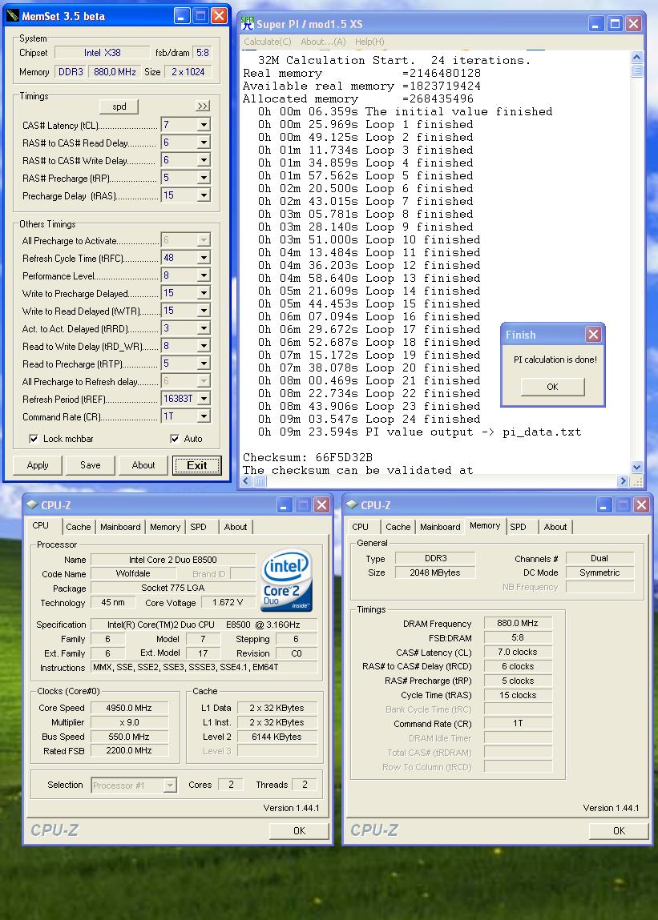Click the Intel Core 2 Duo logo

[x=286, y=581]
